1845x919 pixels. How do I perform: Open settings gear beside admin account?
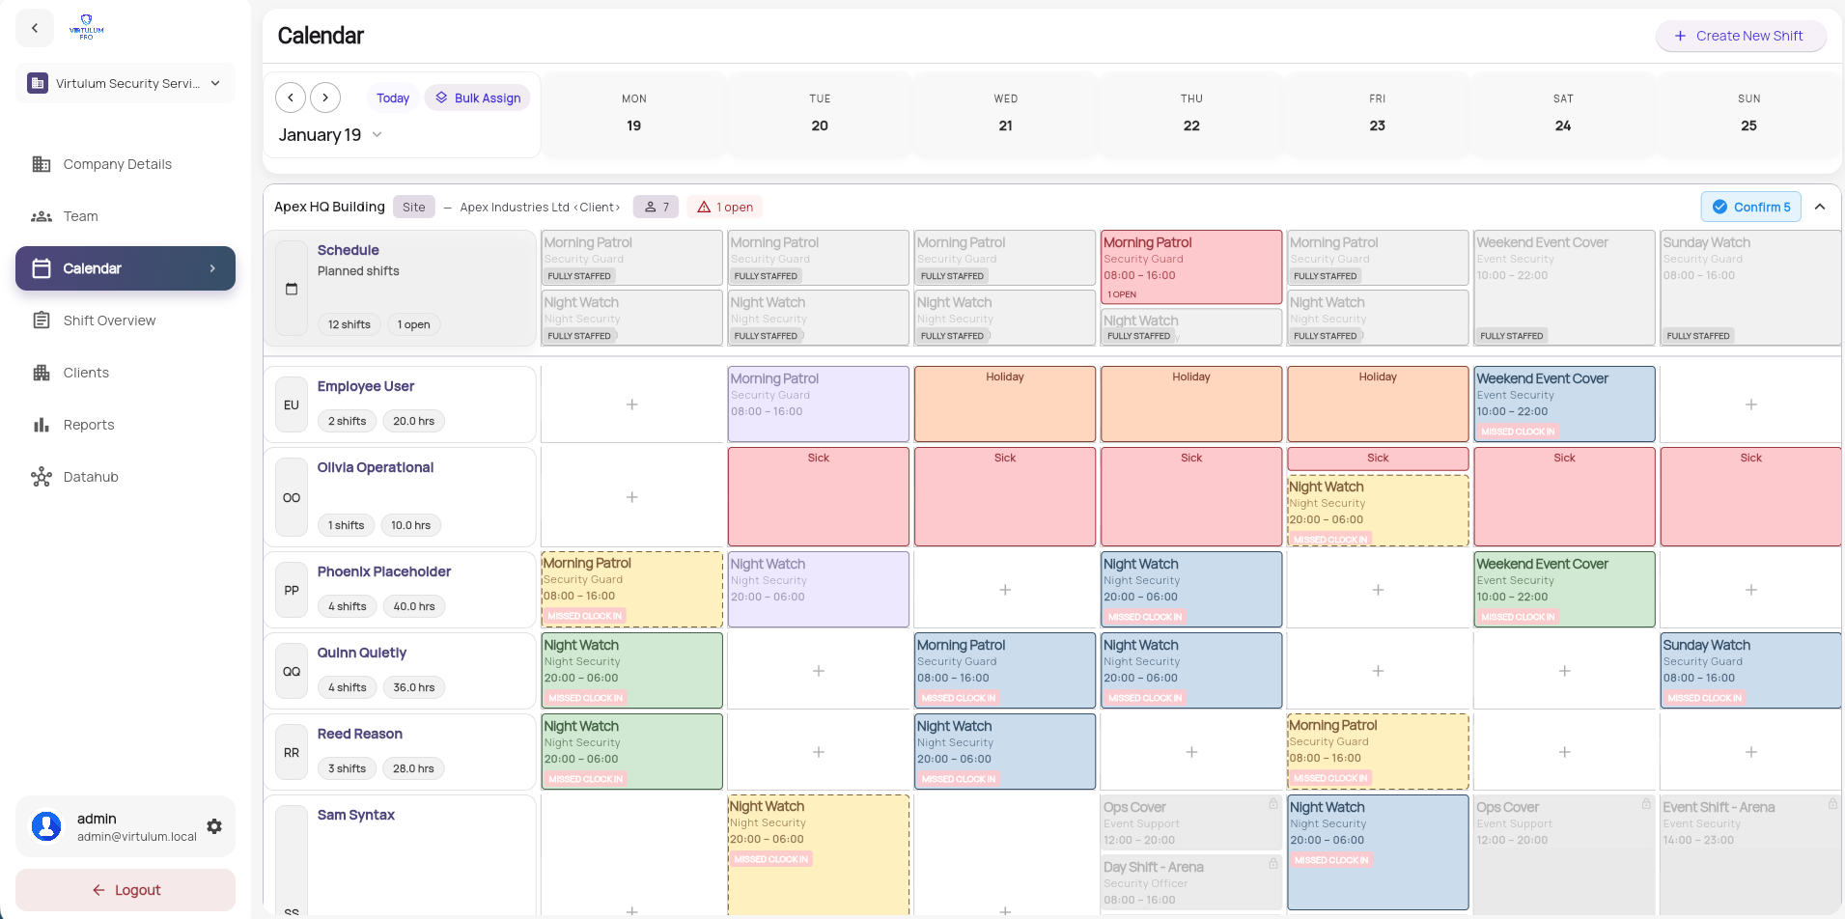point(213,825)
